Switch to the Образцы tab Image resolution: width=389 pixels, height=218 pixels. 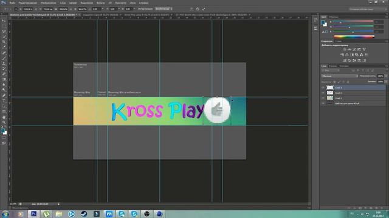[334, 17]
